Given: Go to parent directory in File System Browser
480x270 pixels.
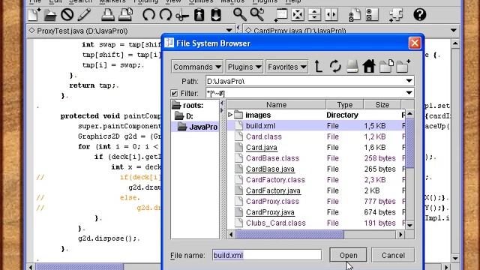Looking at the screenshot, I should pos(318,66).
